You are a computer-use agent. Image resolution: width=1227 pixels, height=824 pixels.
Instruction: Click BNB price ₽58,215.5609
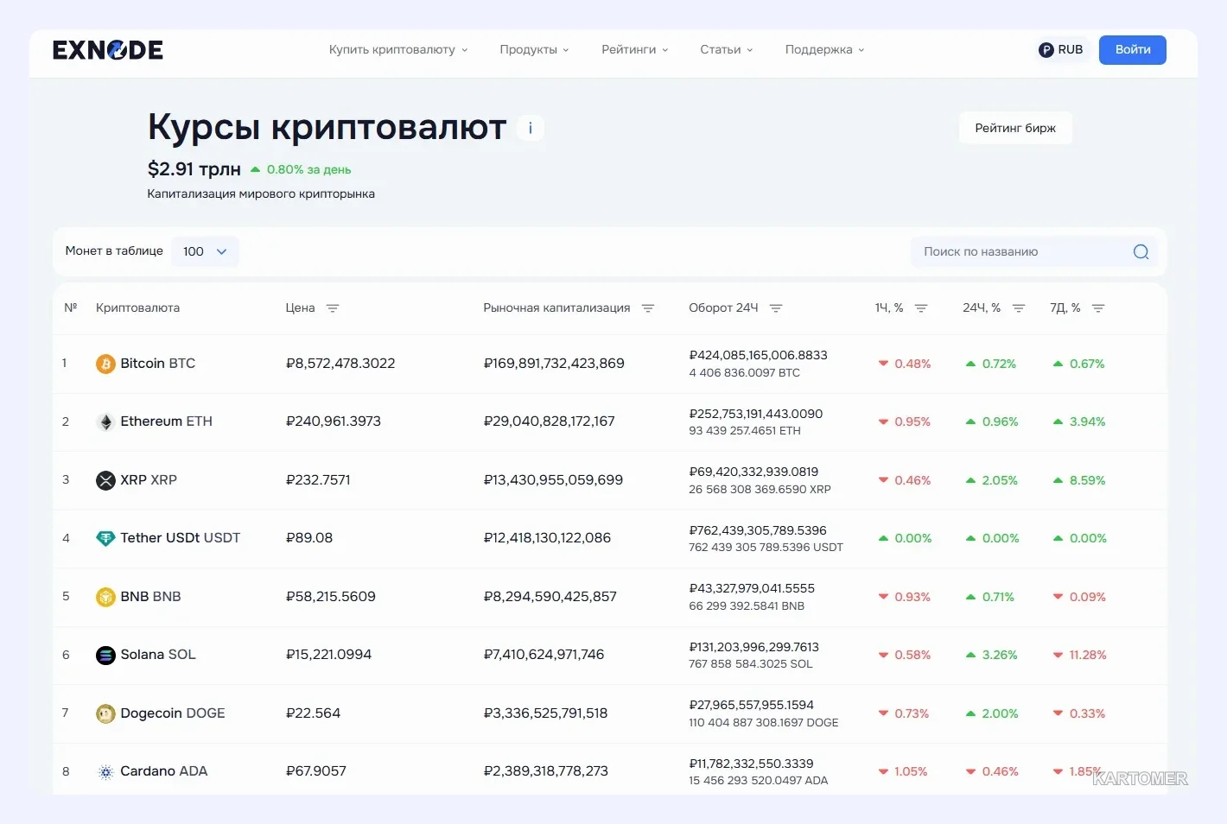331,597
